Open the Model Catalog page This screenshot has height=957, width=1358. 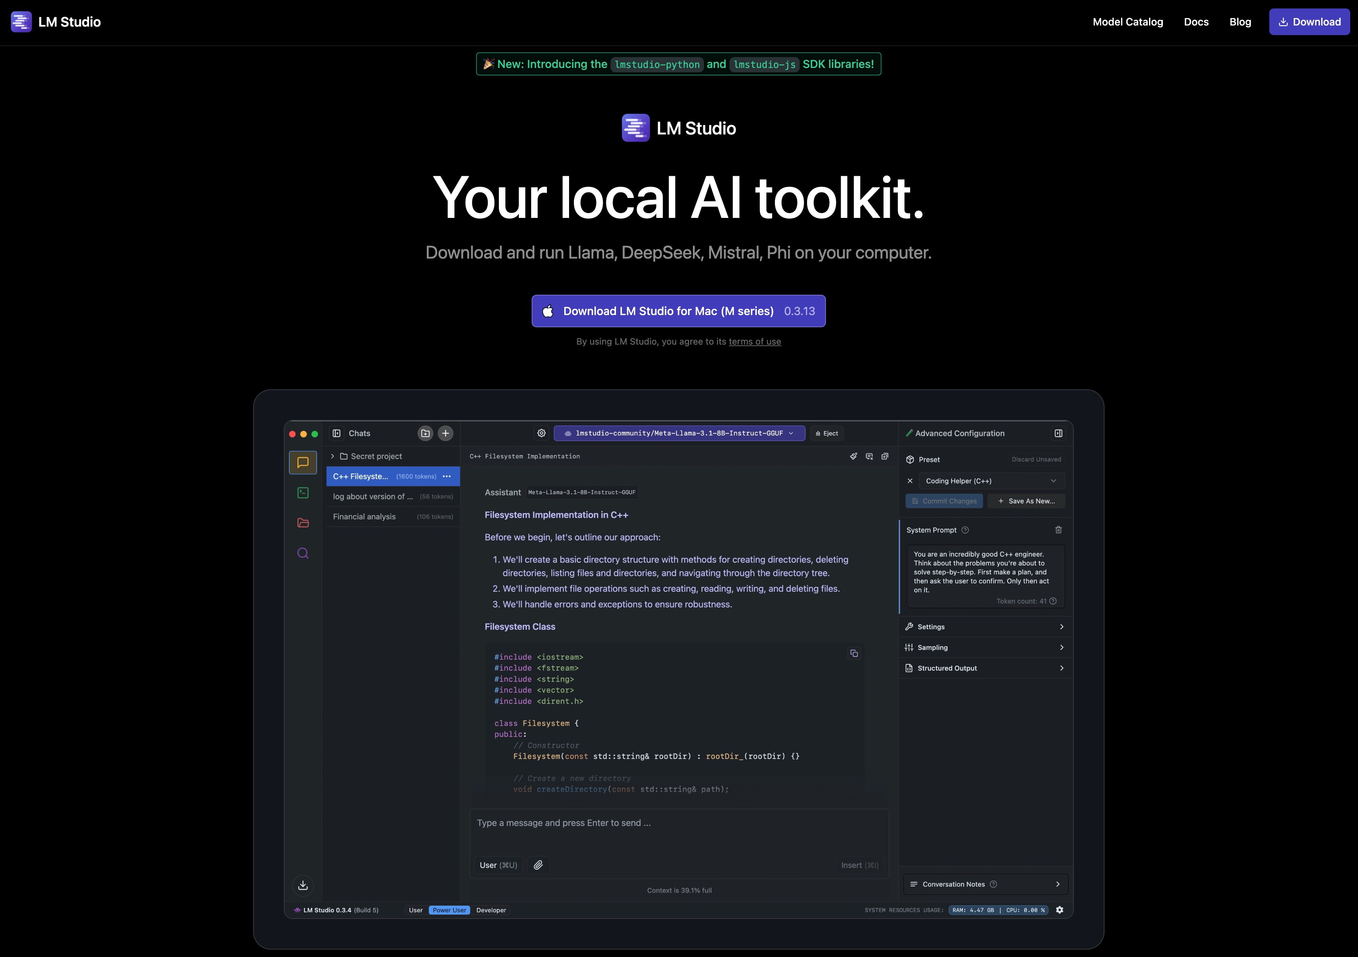pyautogui.click(x=1127, y=22)
